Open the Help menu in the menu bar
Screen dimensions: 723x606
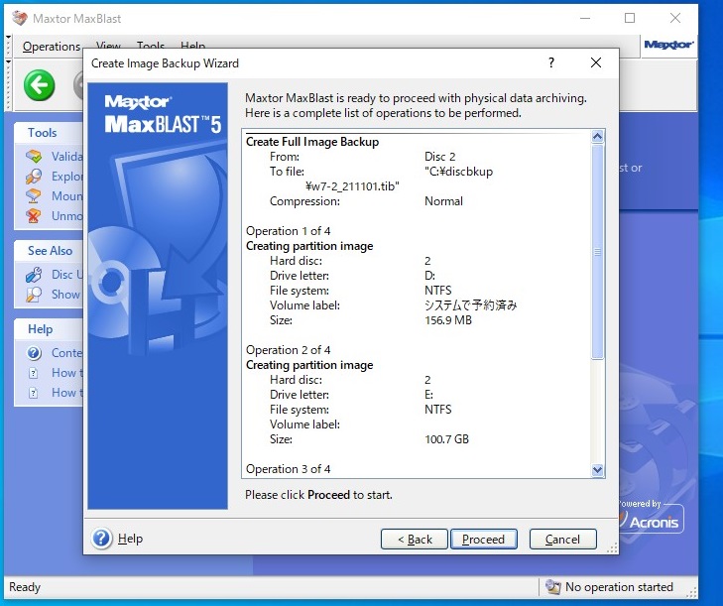tap(192, 44)
